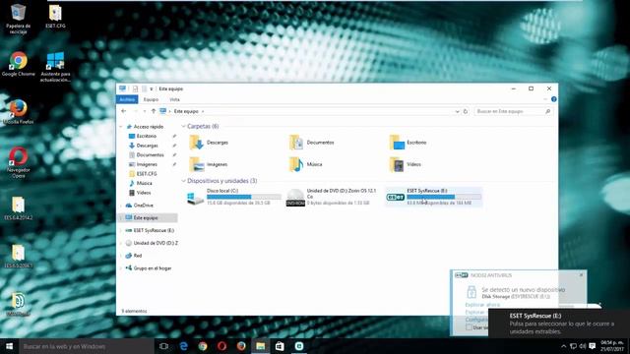Navigate back in File Explorer
Image resolution: width=630 pixels, height=354 pixels.
pyautogui.click(x=124, y=111)
